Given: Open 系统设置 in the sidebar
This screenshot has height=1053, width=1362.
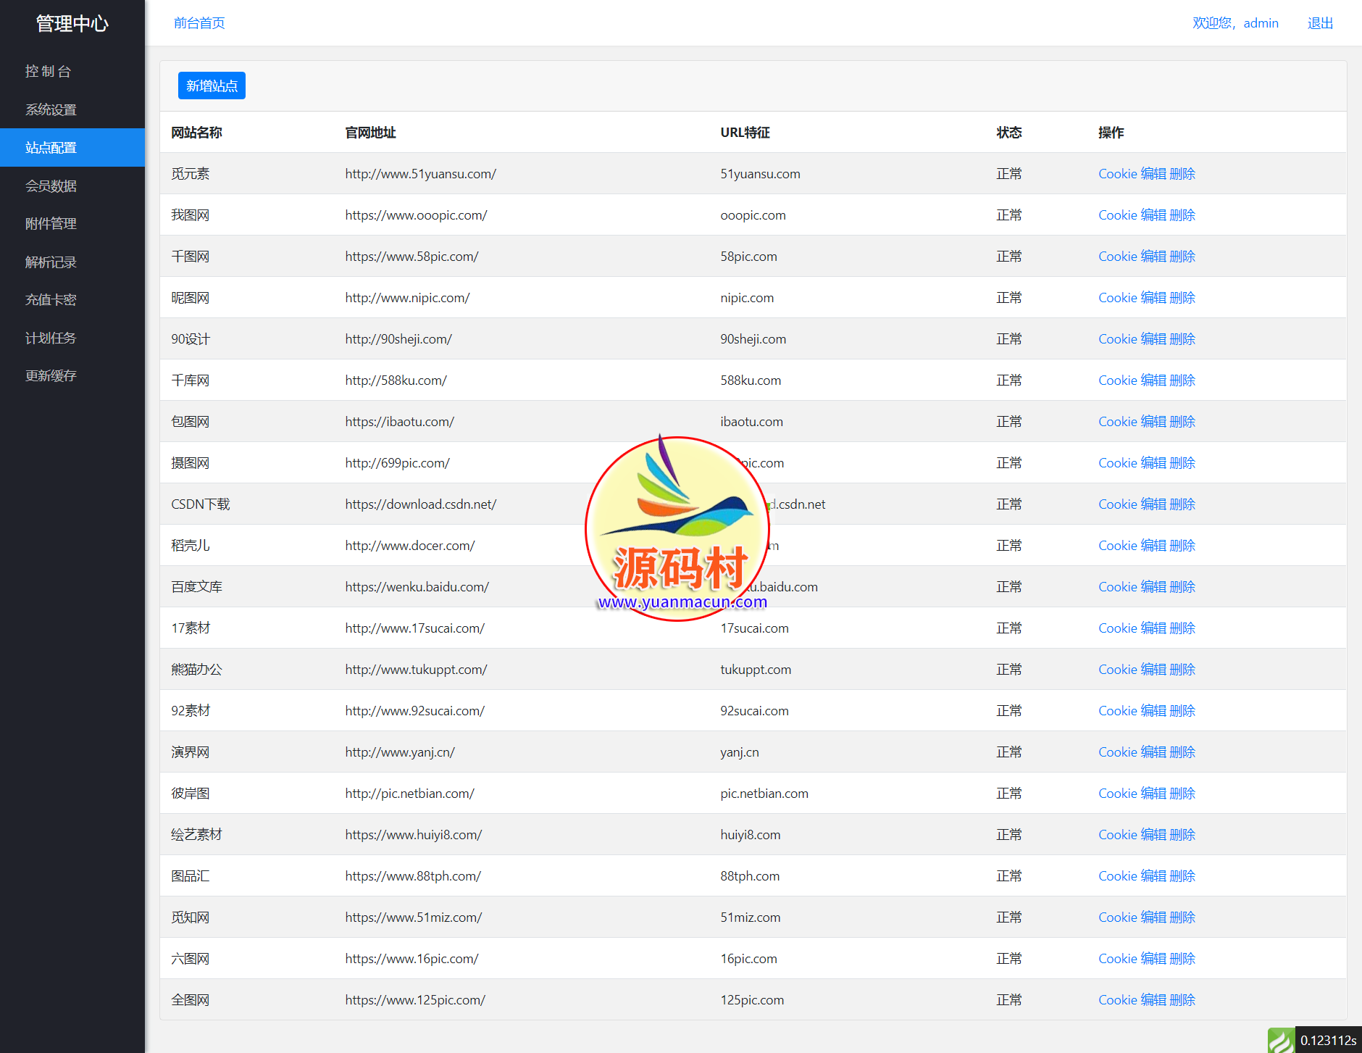Looking at the screenshot, I should click(51, 109).
